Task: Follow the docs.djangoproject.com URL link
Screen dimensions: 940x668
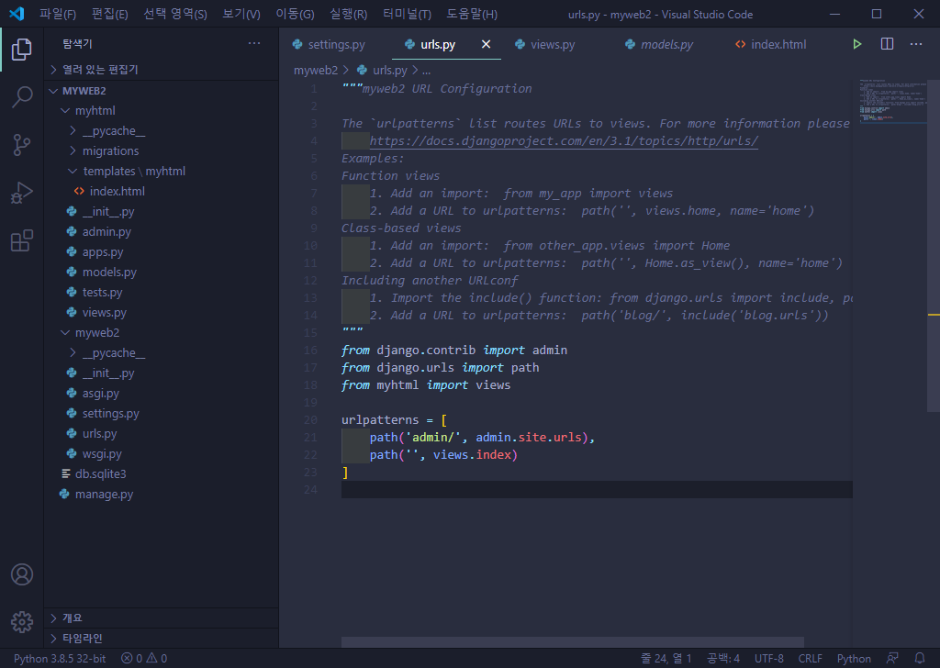Action: [564, 140]
